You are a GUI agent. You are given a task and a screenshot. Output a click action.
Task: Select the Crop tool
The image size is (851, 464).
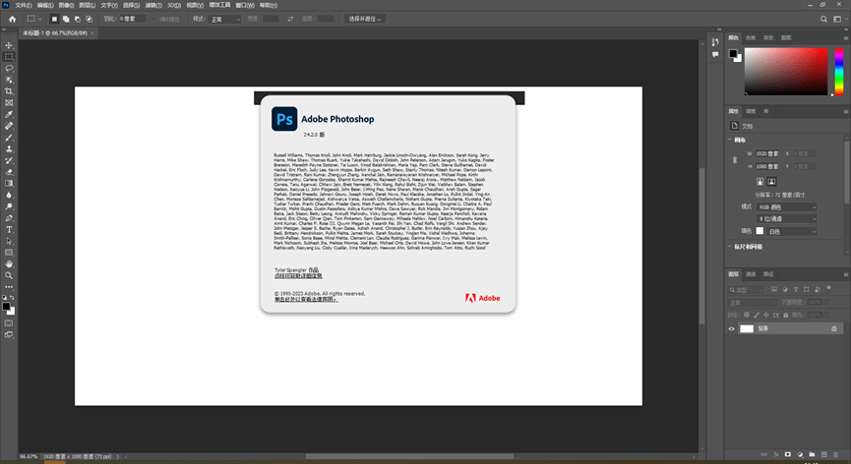(9, 91)
